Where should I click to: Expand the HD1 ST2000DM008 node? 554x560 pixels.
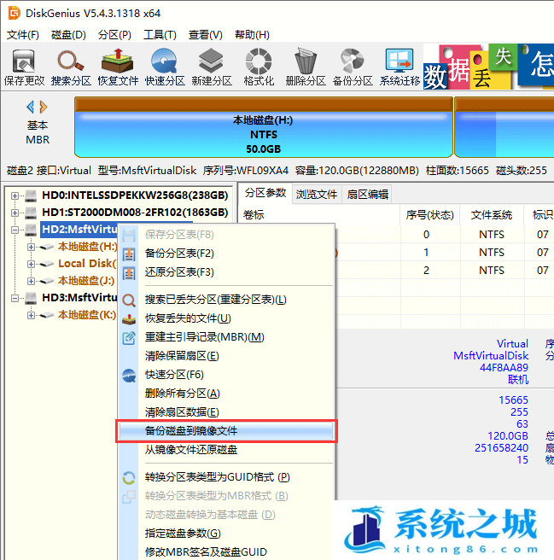15,213
